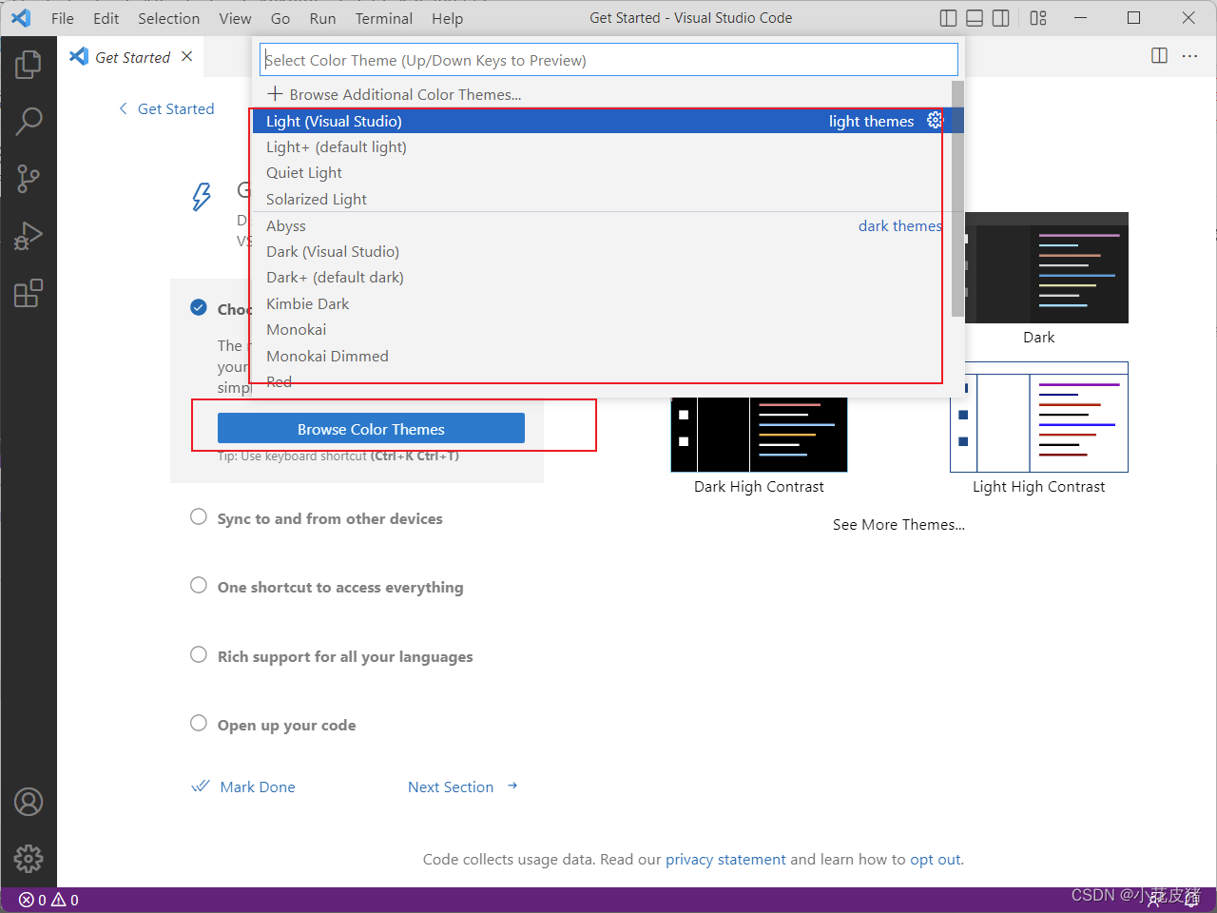Open the View menu
This screenshot has height=913, width=1217.
click(235, 18)
